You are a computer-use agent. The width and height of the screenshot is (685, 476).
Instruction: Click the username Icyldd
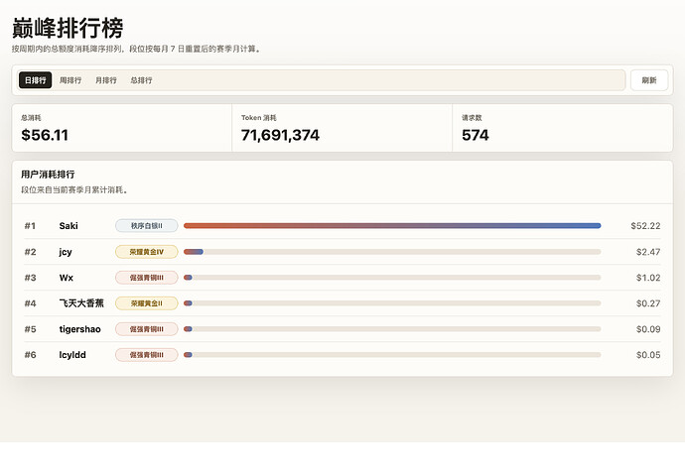coord(72,355)
